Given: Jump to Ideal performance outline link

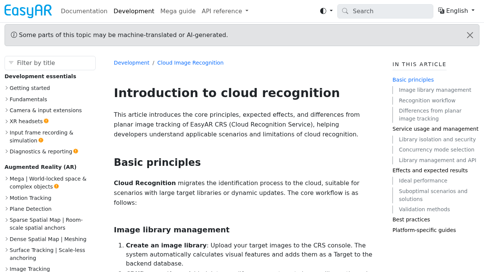Looking at the screenshot, I should coord(423,181).
